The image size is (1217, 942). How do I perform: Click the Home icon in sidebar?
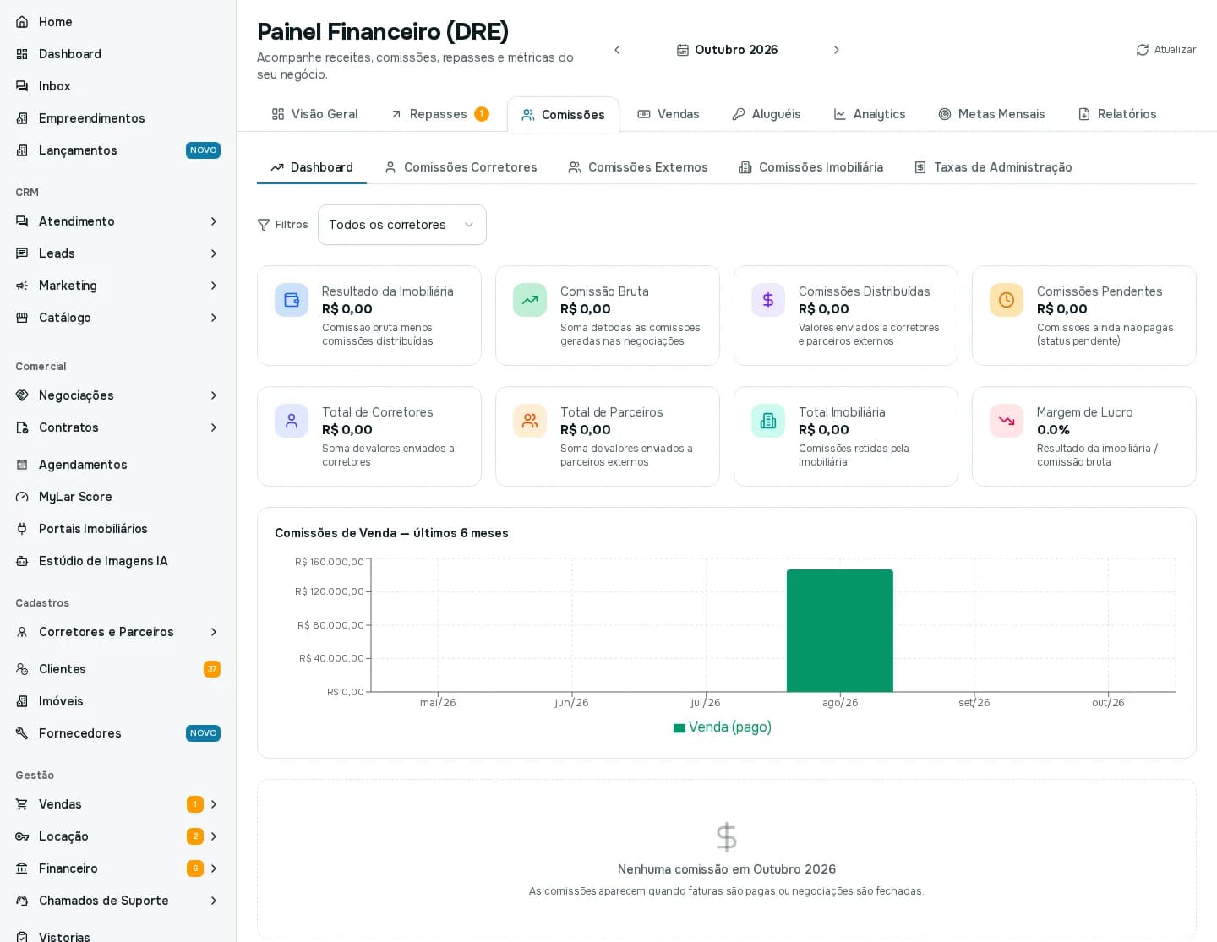pyautogui.click(x=22, y=22)
